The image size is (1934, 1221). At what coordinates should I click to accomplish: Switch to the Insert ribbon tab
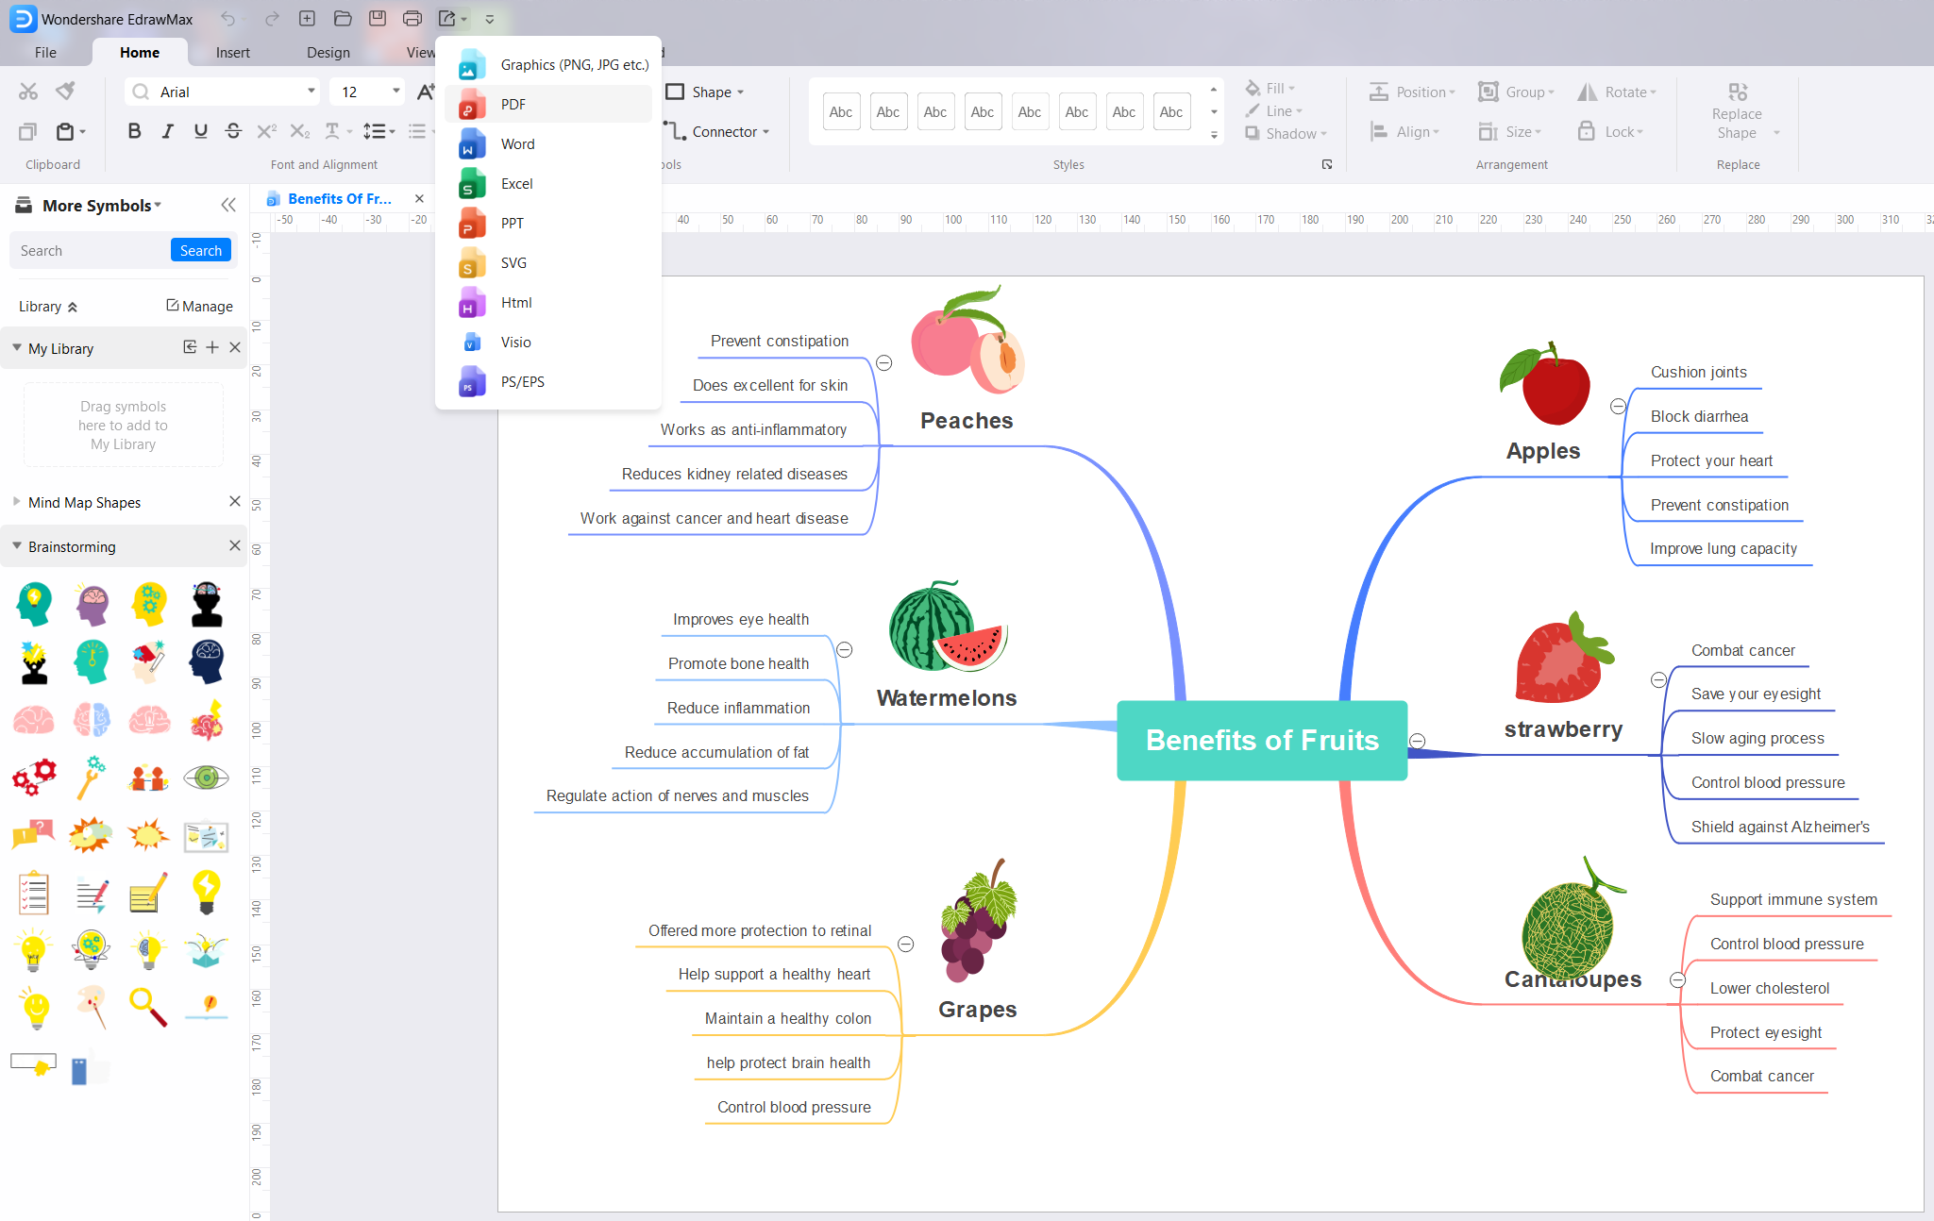pyautogui.click(x=232, y=52)
